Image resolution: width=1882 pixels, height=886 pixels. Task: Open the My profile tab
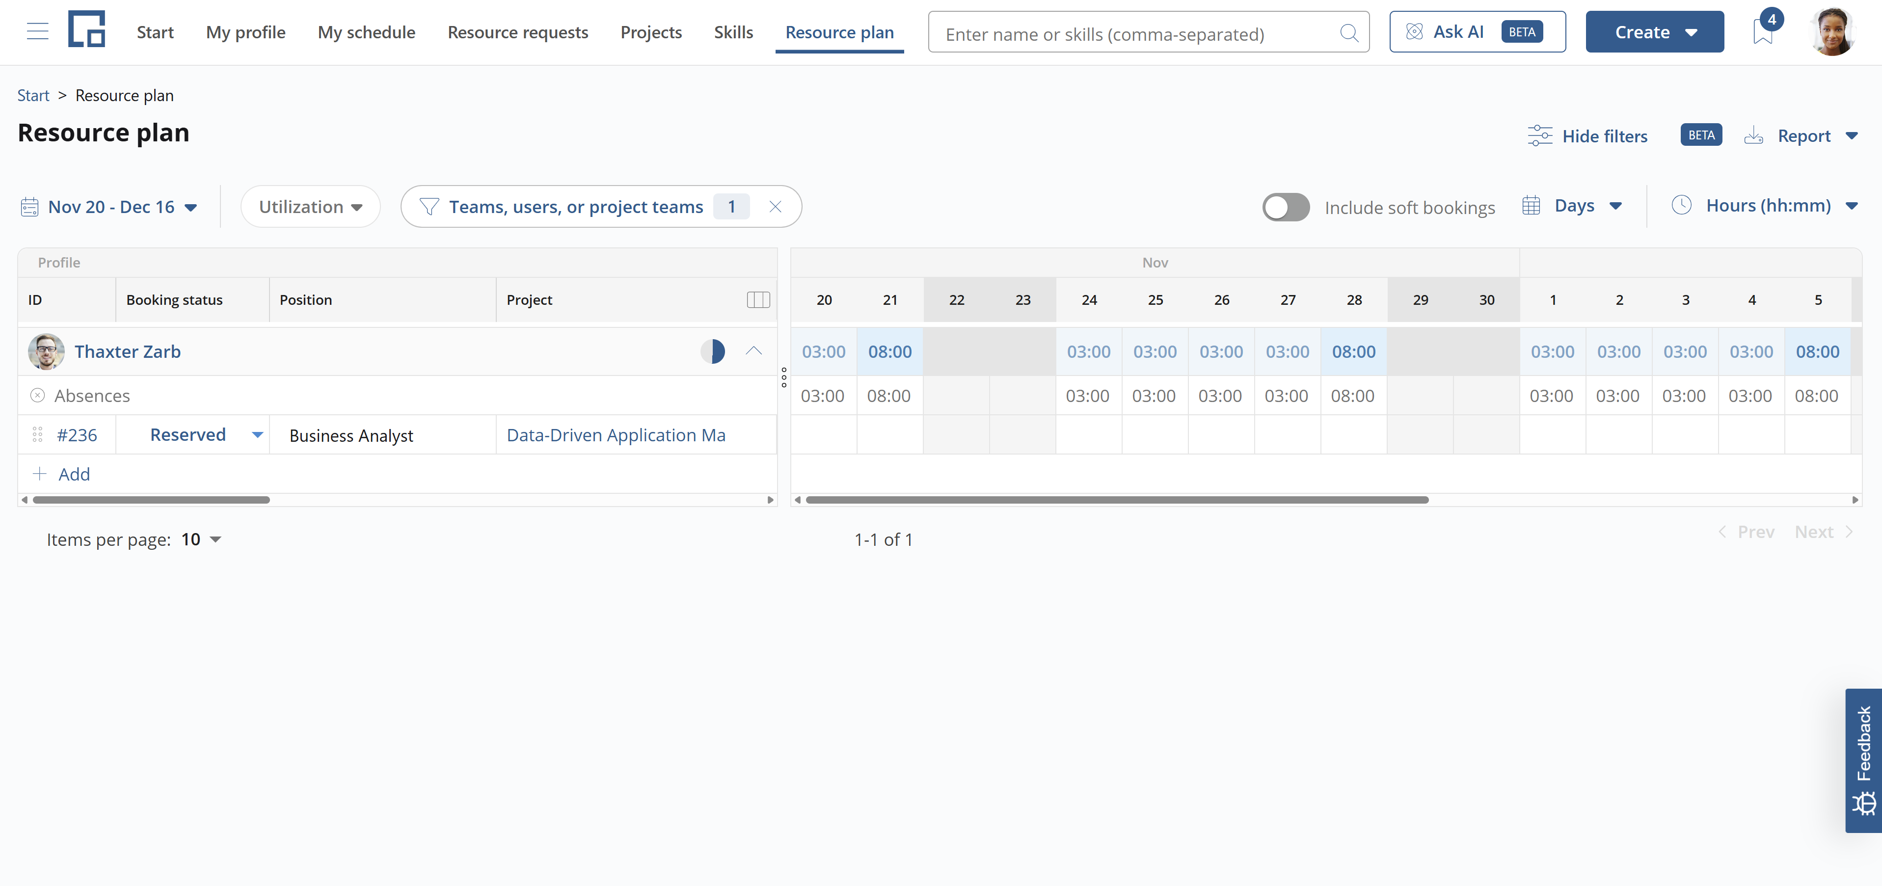click(x=245, y=32)
